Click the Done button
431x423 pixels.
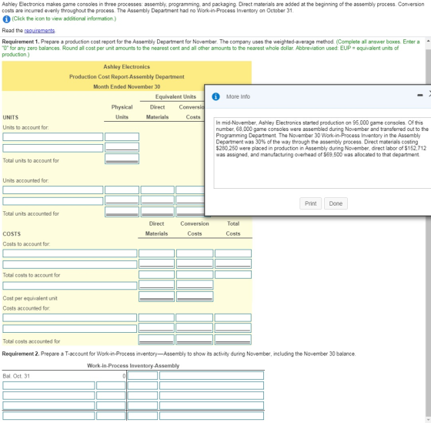(x=336, y=203)
